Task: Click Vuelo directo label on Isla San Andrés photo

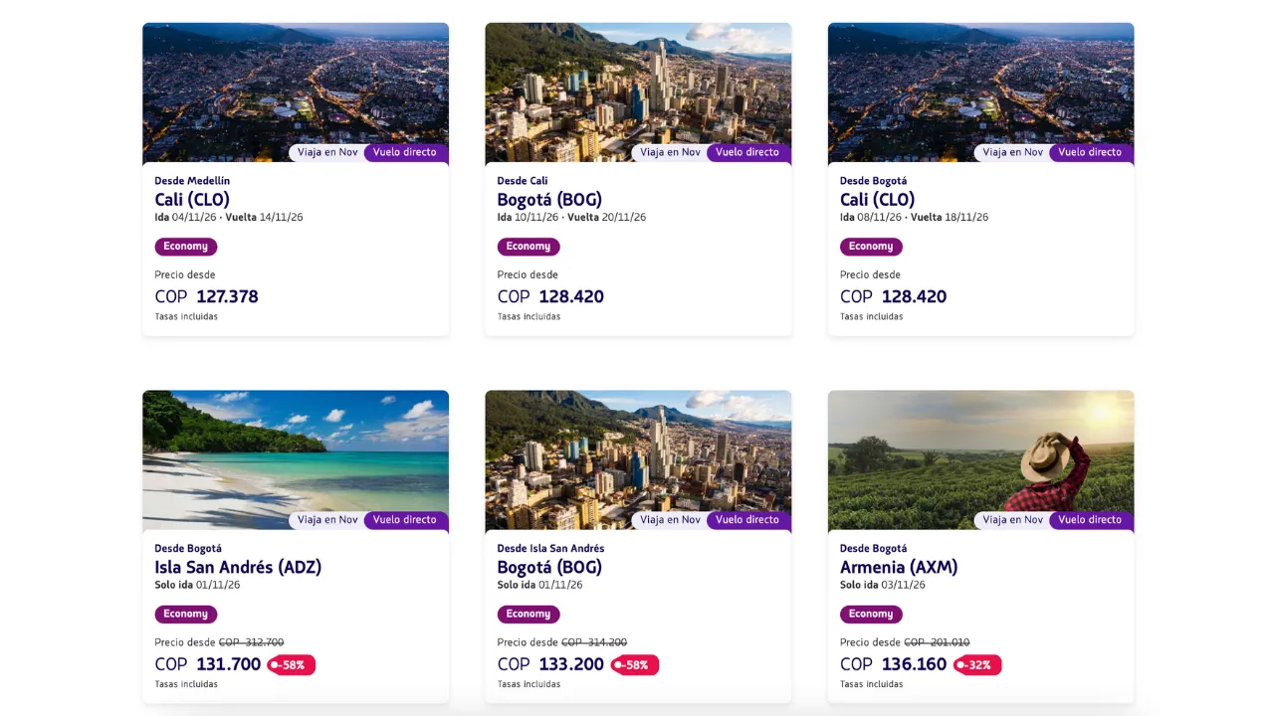Action: pyautogui.click(x=405, y=520)
